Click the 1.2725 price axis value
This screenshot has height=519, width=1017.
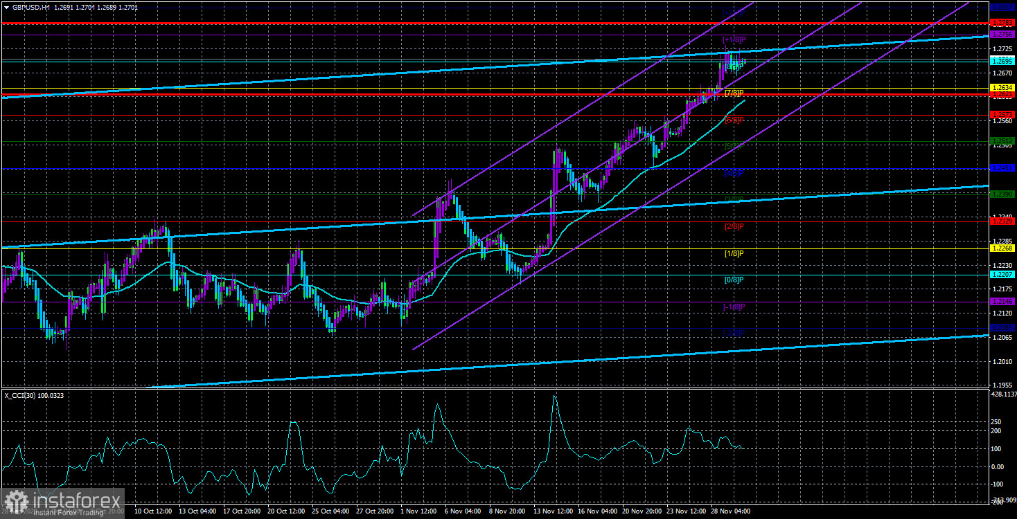tap(1002, 49)
